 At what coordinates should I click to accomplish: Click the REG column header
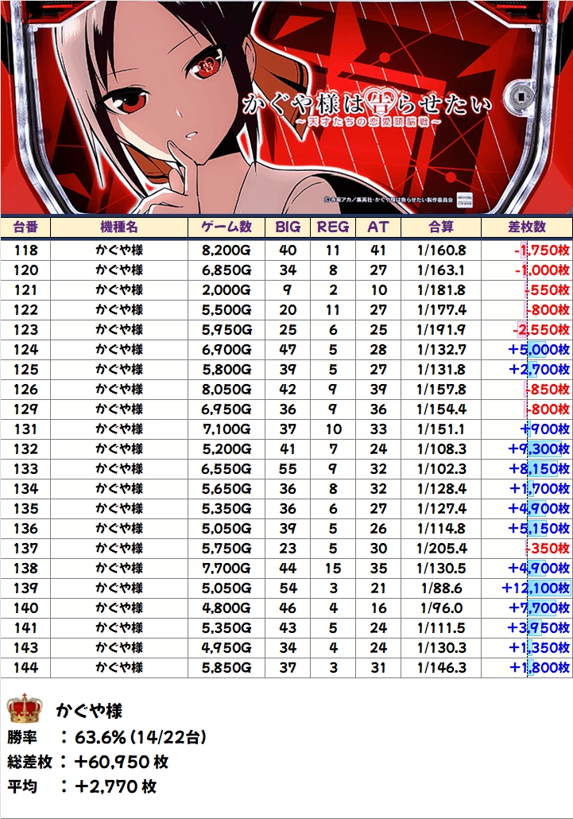(333, 227)
